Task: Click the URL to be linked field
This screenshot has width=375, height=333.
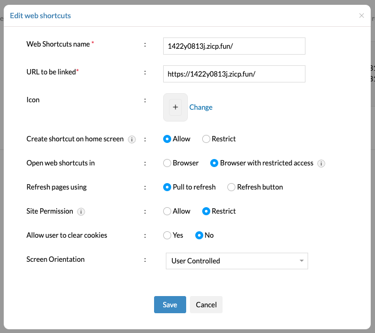Action: [x=234, y=74]
